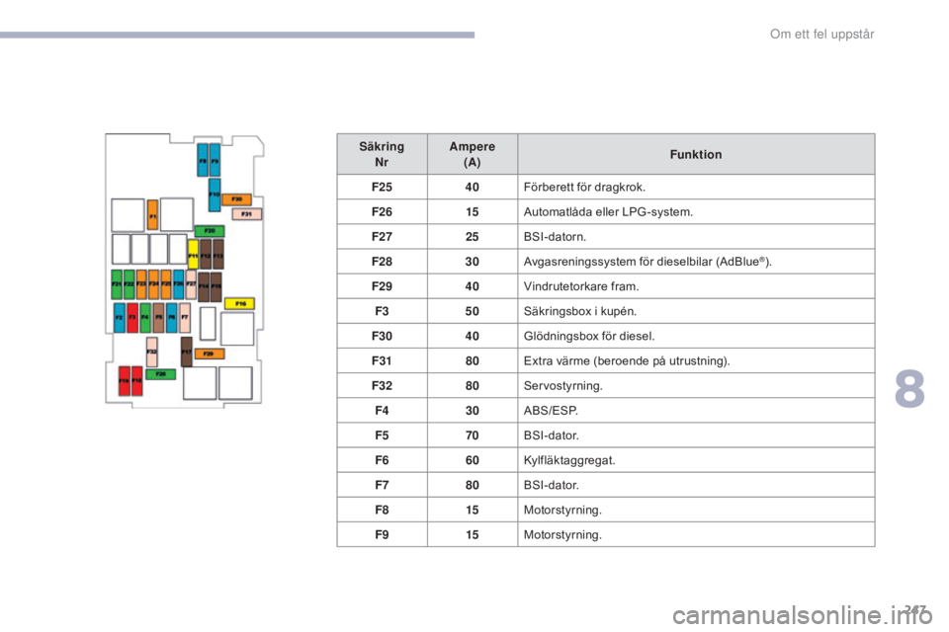Screen dimensions: 949x632
Task: Click text 'Avgasreningssystem för dieselbilar (AdBlue®).'
Action: [x=647, y=262]
